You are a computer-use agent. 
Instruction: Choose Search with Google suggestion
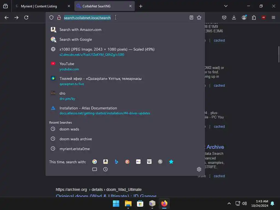pyautogui.click(x=125, y=39)
